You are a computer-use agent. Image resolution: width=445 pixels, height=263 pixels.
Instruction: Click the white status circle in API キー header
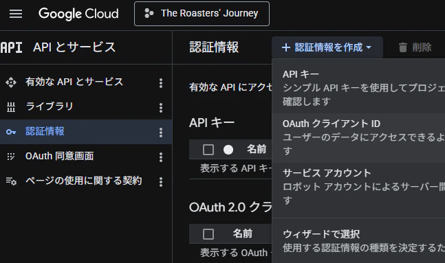tap(228, 150)
